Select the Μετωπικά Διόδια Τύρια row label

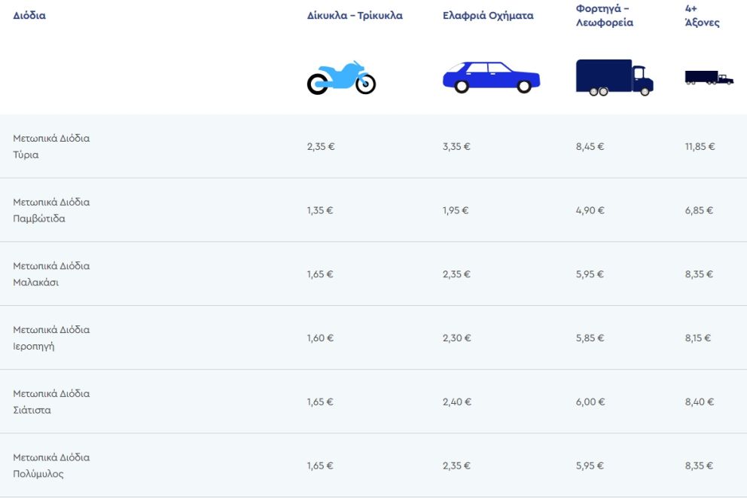point(51,147)
